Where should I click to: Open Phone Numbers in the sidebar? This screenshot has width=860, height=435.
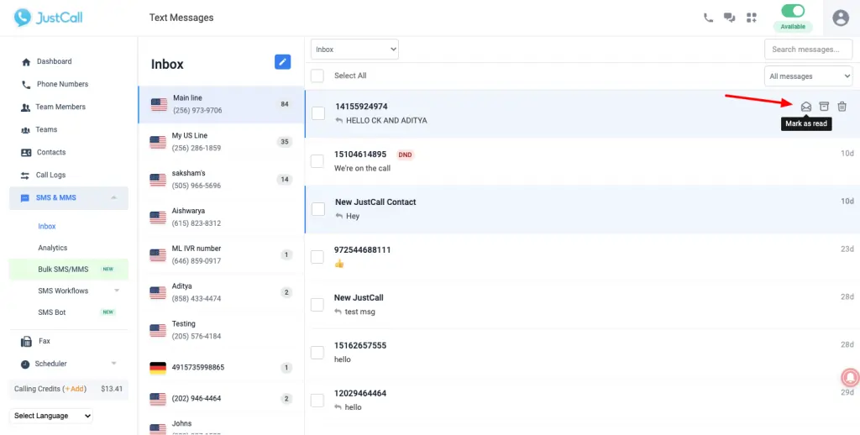click(62, 84)
